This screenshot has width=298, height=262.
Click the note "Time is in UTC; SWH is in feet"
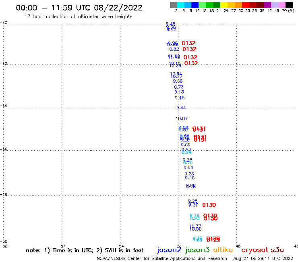[x=85, y=250]
